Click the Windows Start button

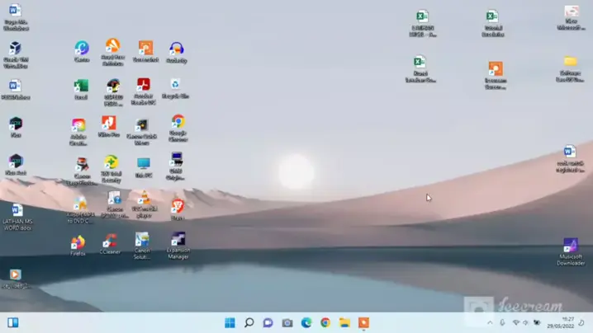click(x=230, y=322)
